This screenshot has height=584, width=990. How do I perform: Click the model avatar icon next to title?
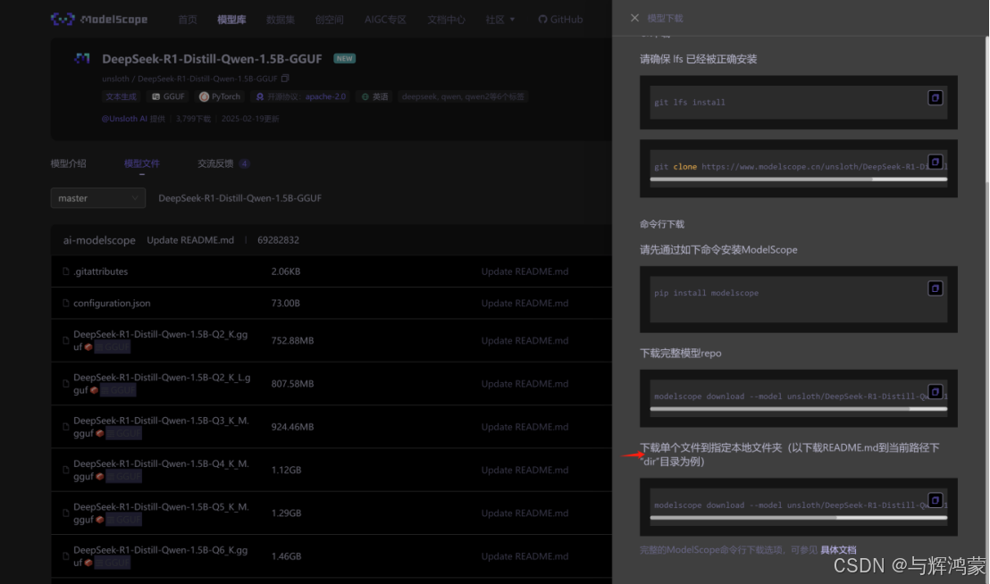tap(82, 59)
